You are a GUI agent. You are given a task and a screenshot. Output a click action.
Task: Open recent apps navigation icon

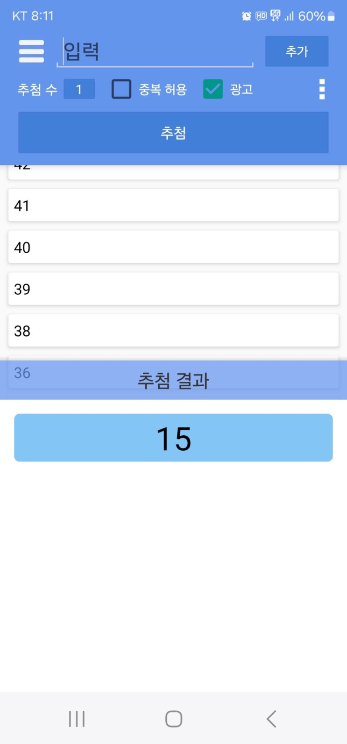click(77, 719)
